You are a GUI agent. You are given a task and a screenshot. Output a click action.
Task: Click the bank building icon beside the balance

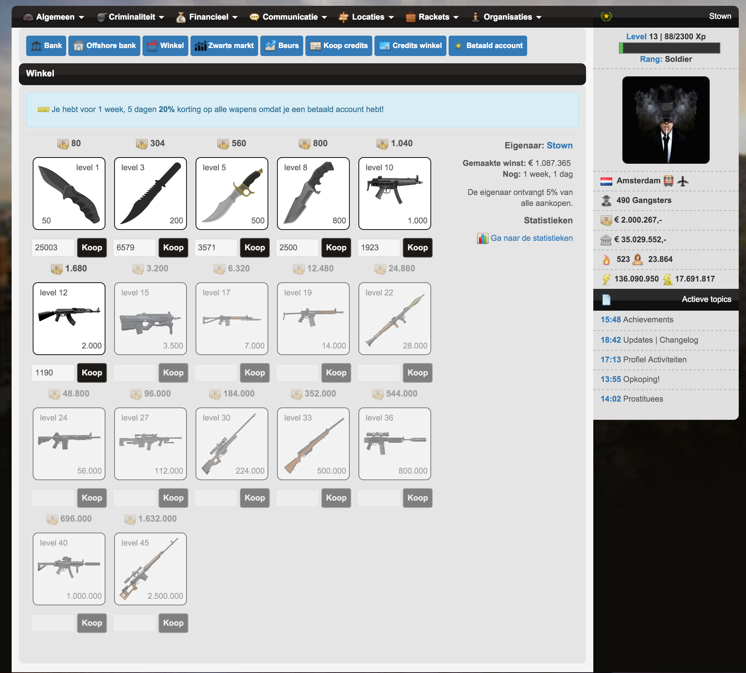tap(606, 240)
